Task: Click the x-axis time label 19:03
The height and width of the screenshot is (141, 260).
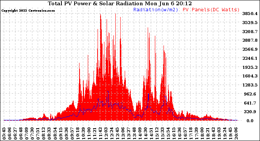Action: point(219,133)
